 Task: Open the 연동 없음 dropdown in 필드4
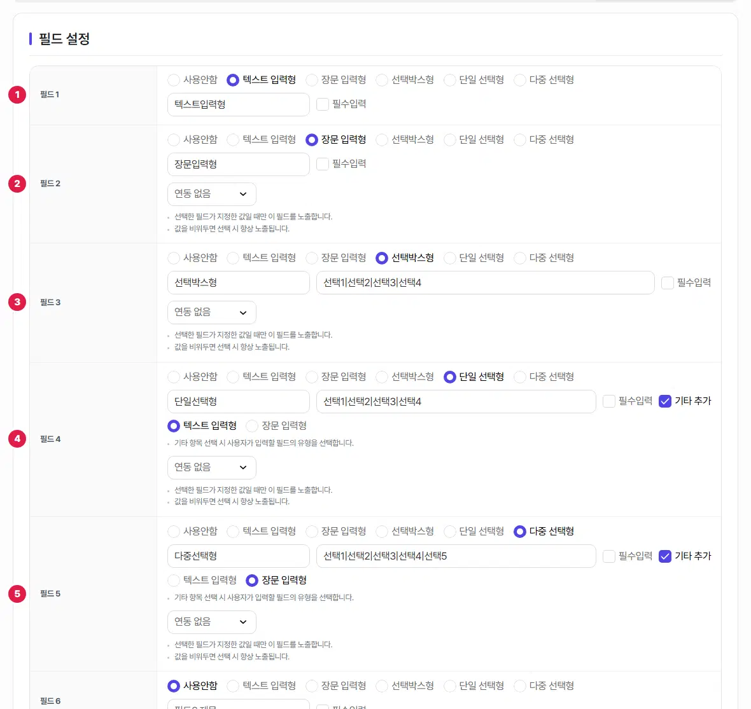(212, 467)
